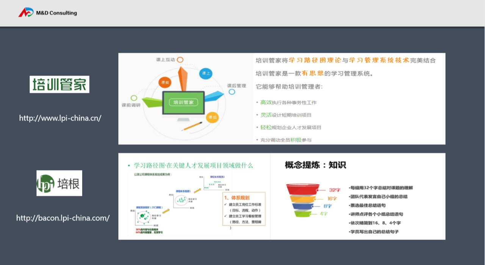Select the bullet '讲师点评各个小组总结语句'
The height and width of the screenshot is (265, 485).
click(376, 214)
